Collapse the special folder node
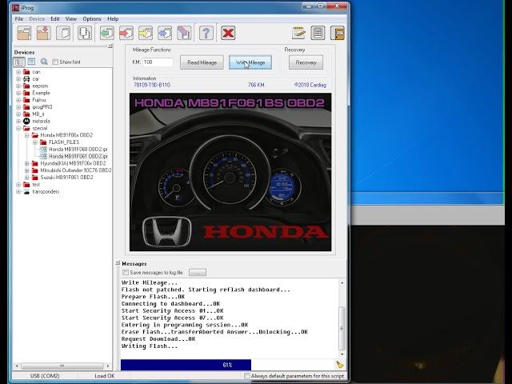 pyautogui.click(x=18, y=128)
